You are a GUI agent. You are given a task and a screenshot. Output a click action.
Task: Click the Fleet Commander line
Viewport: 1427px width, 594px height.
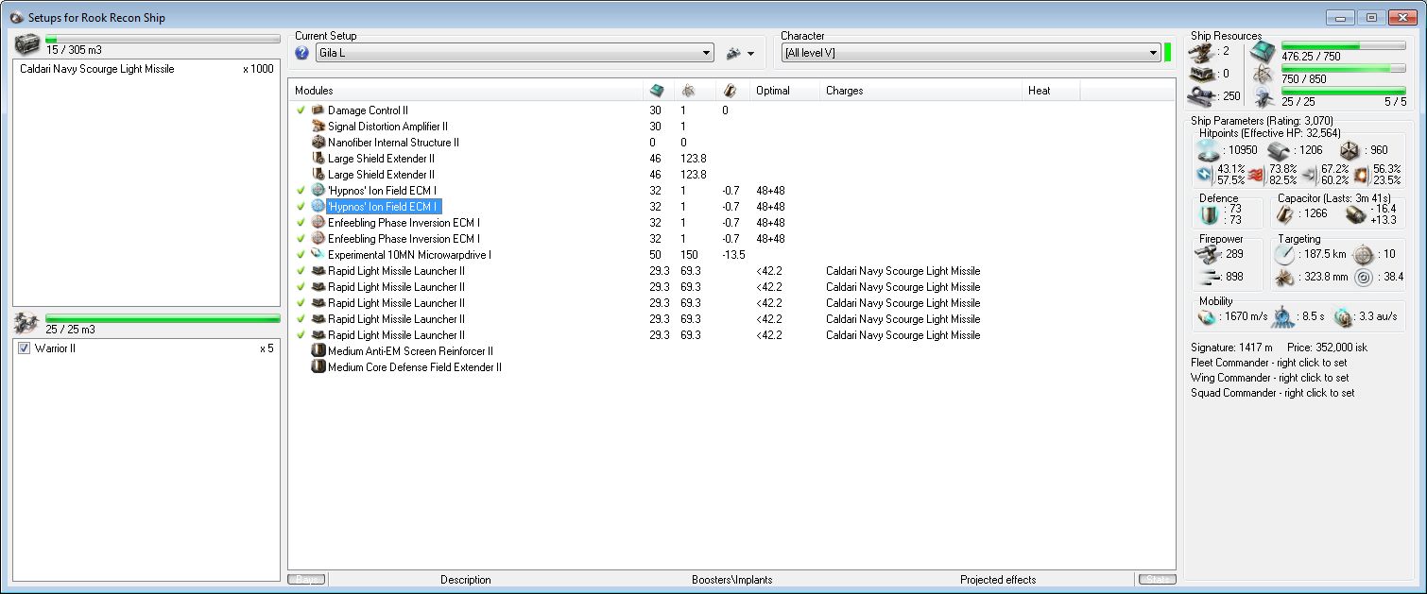click(x=1268, y=363)
